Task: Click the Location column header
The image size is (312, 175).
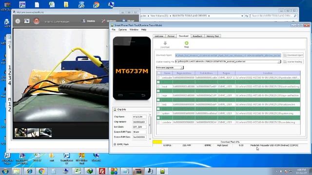Action: (268, 73)
